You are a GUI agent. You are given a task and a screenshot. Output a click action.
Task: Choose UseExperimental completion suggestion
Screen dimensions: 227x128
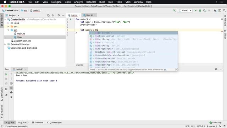133,36
